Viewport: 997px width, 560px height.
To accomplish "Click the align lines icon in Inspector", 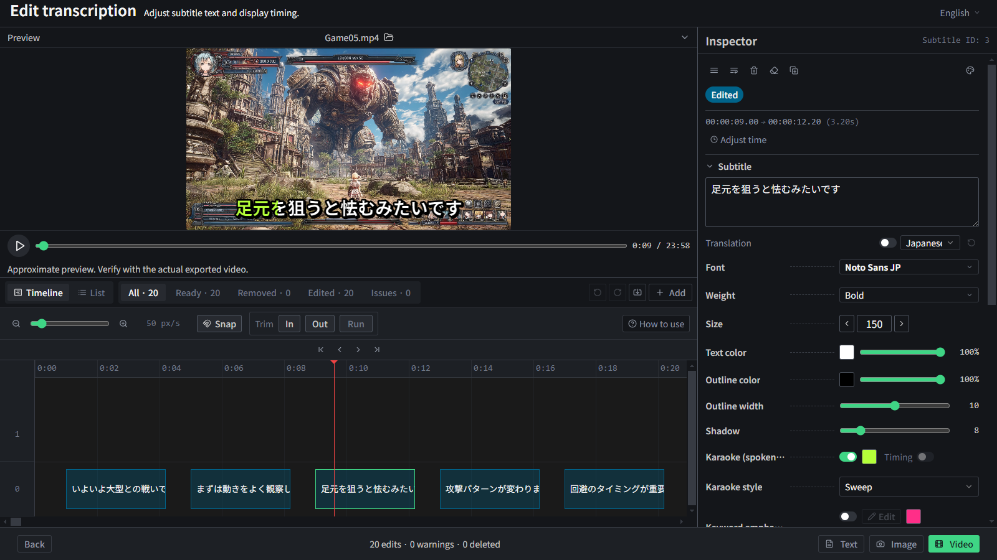I will [714, 70].
